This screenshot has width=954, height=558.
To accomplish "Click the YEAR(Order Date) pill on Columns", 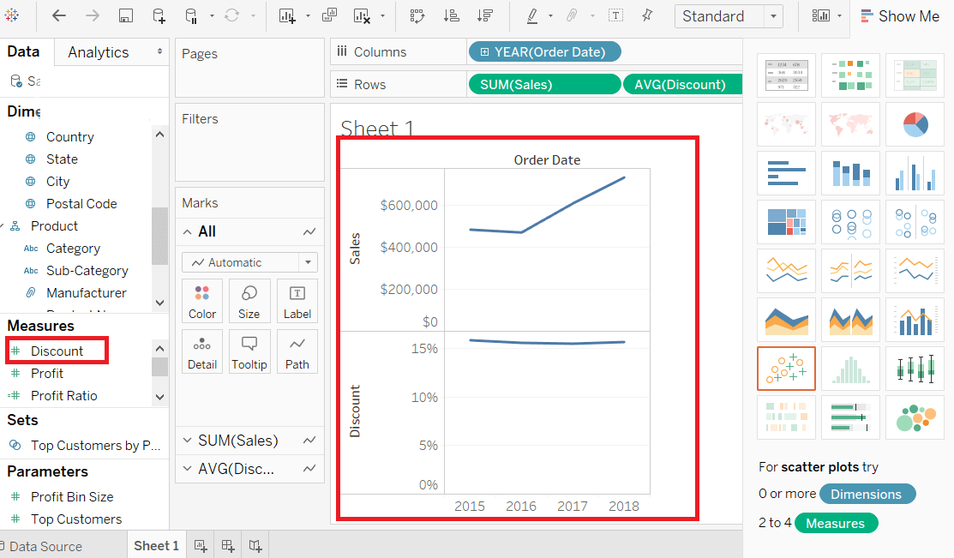I will tap(544, 52).
